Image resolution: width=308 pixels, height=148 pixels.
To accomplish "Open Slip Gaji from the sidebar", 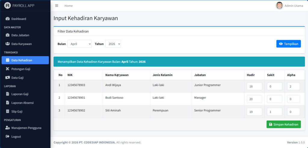I will (x=17, y=112).
